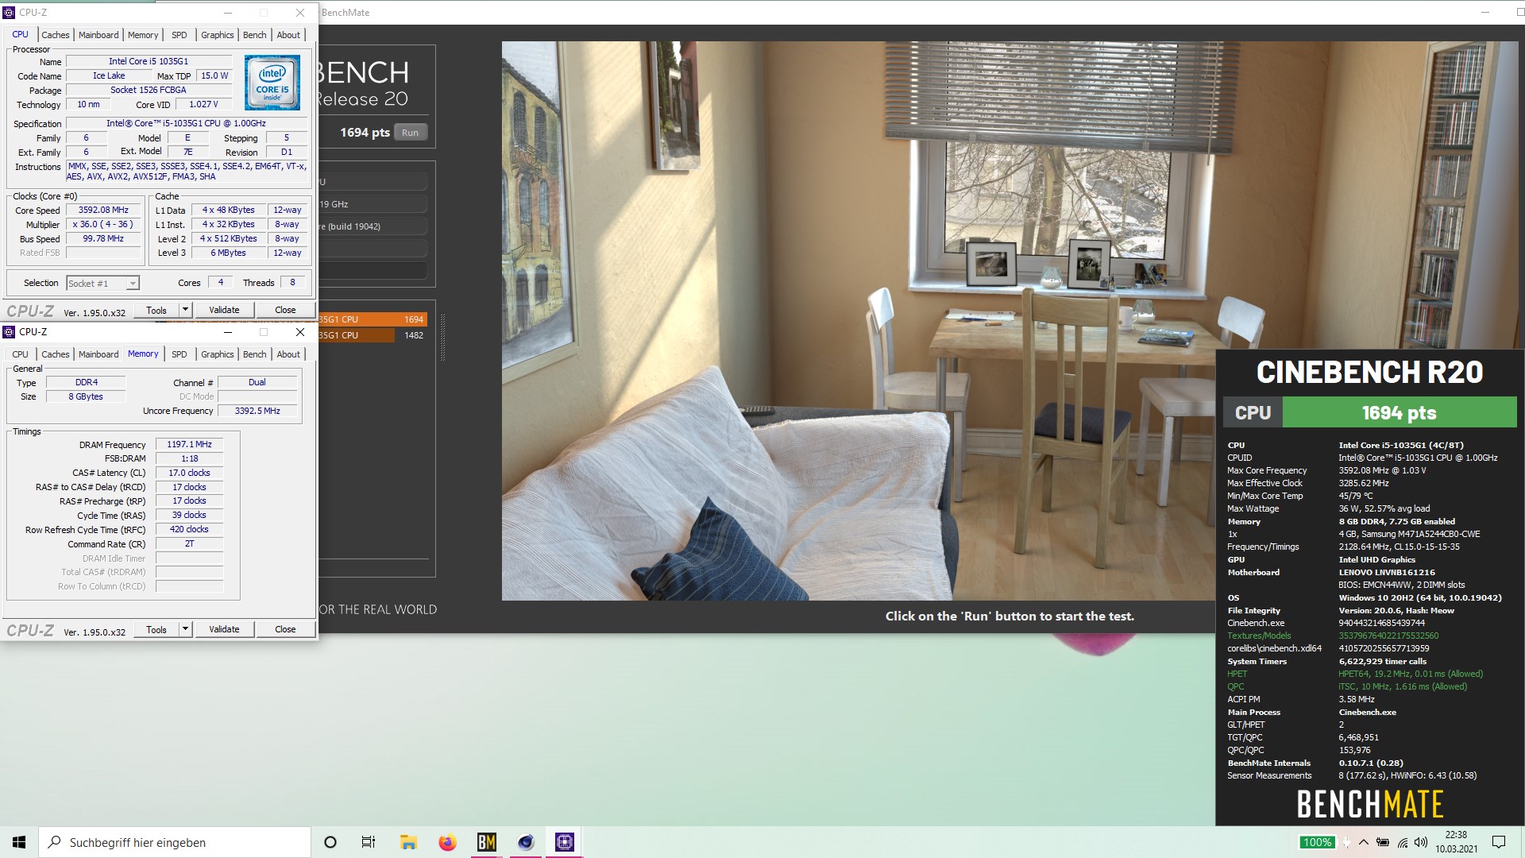Screen dimensions: 1525x858
Task: Open the Socket #1 selection dropdown
Action: pos(102,284)
